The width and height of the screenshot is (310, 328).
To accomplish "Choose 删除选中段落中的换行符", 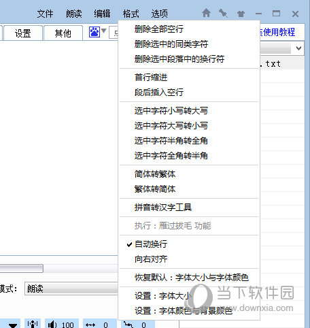I will [188, 59].
